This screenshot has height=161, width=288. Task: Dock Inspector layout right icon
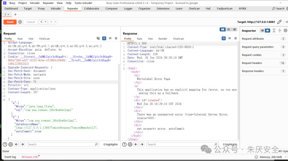pos(268,31)
